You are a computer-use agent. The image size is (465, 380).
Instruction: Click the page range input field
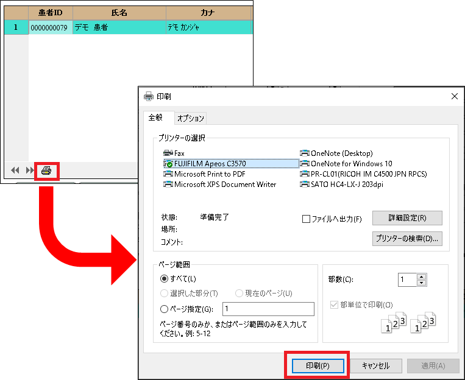tap(268, 309)
